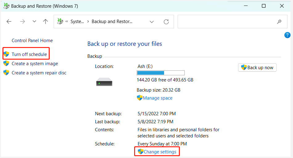
Task: Select Create a system image
Action: 35,64
